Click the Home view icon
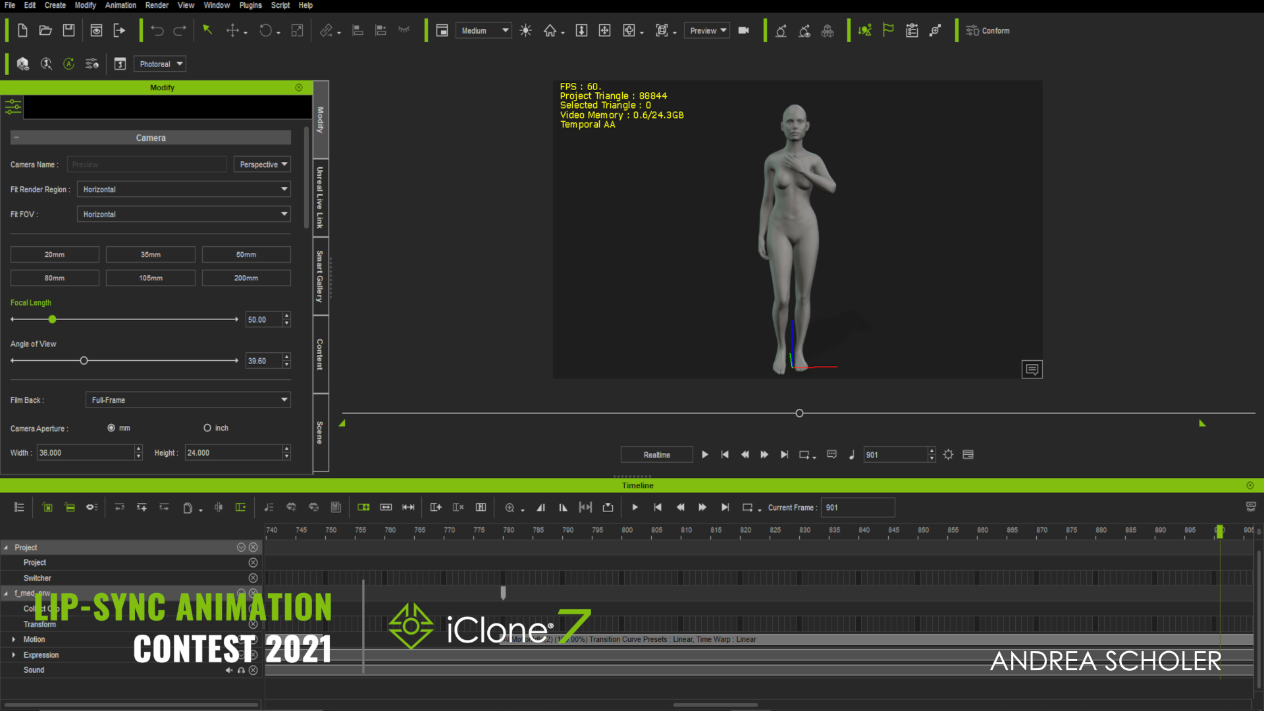The height and width of the screenshot is (711, 1264). (x=550, y=30)
